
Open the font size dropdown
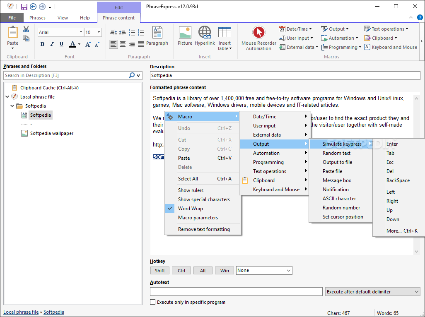tap(99, 32)
